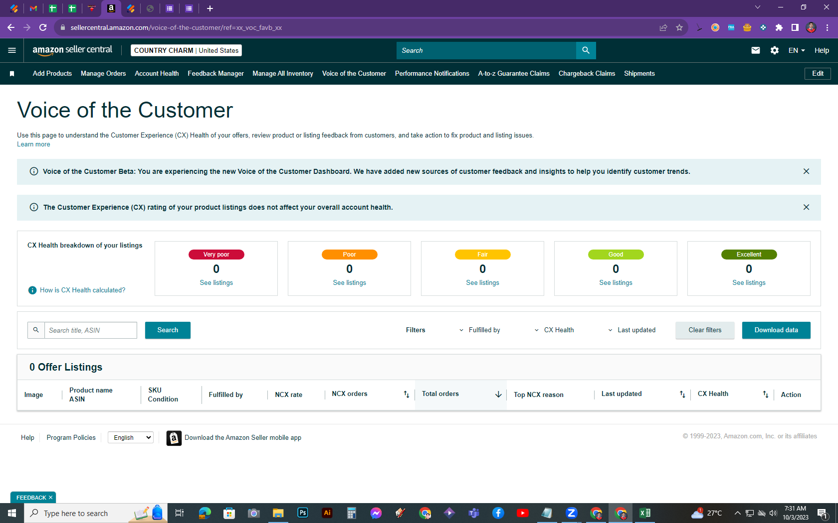Image resolution: width=838 pixels, height=523 pixels.
Task: Click the teal Search button beside title field
Action: click(168, 330)
